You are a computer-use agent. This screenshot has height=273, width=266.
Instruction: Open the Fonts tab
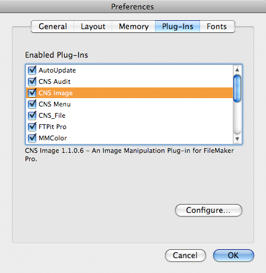pos(217,26)
